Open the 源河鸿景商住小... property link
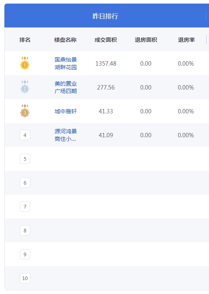 (x=66, y=135)
